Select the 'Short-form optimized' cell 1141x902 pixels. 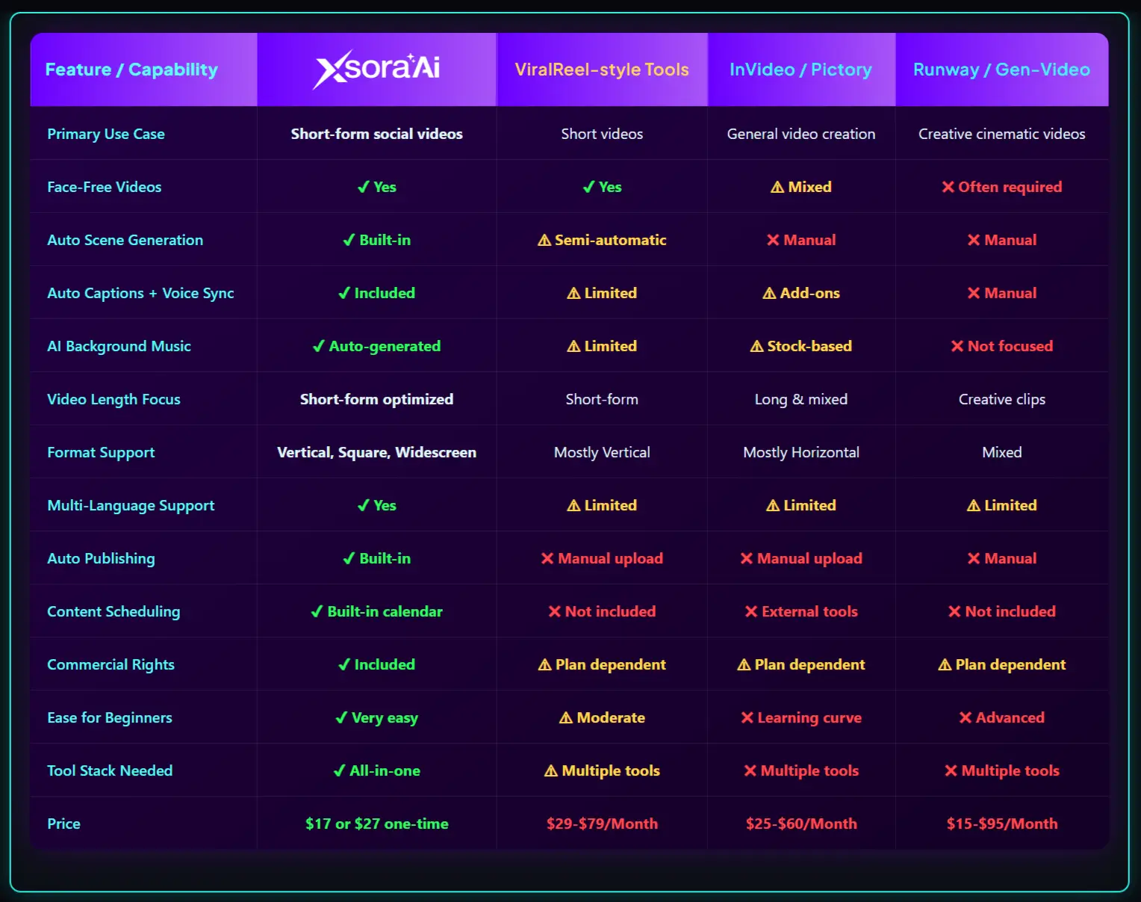(x=376, y=399)
